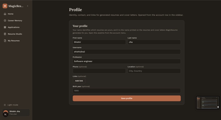Image resolution: width=221 pixels, height=120 pixels.
Task: Save the profile
Action: point(127,98)
